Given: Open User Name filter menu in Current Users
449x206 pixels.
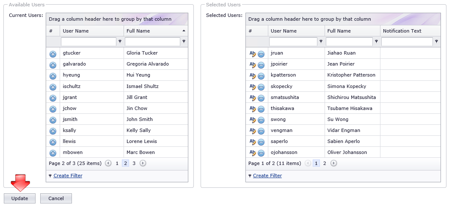Looking at the screenshot, I should [x=120, y=41].
